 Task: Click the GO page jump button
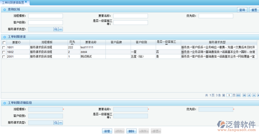coord(238,95)
